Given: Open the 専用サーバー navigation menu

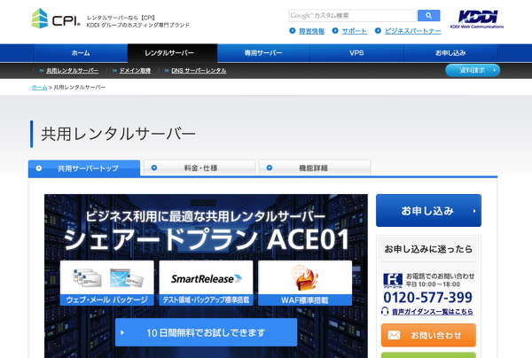Looking at the screenshot, I should click(x=263, y=53).
